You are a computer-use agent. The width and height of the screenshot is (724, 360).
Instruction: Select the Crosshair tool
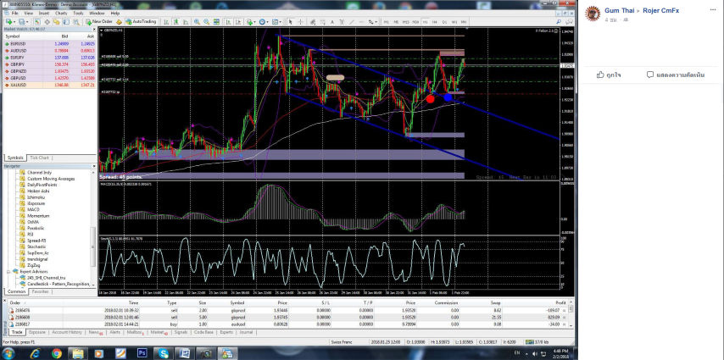[301, 21]
